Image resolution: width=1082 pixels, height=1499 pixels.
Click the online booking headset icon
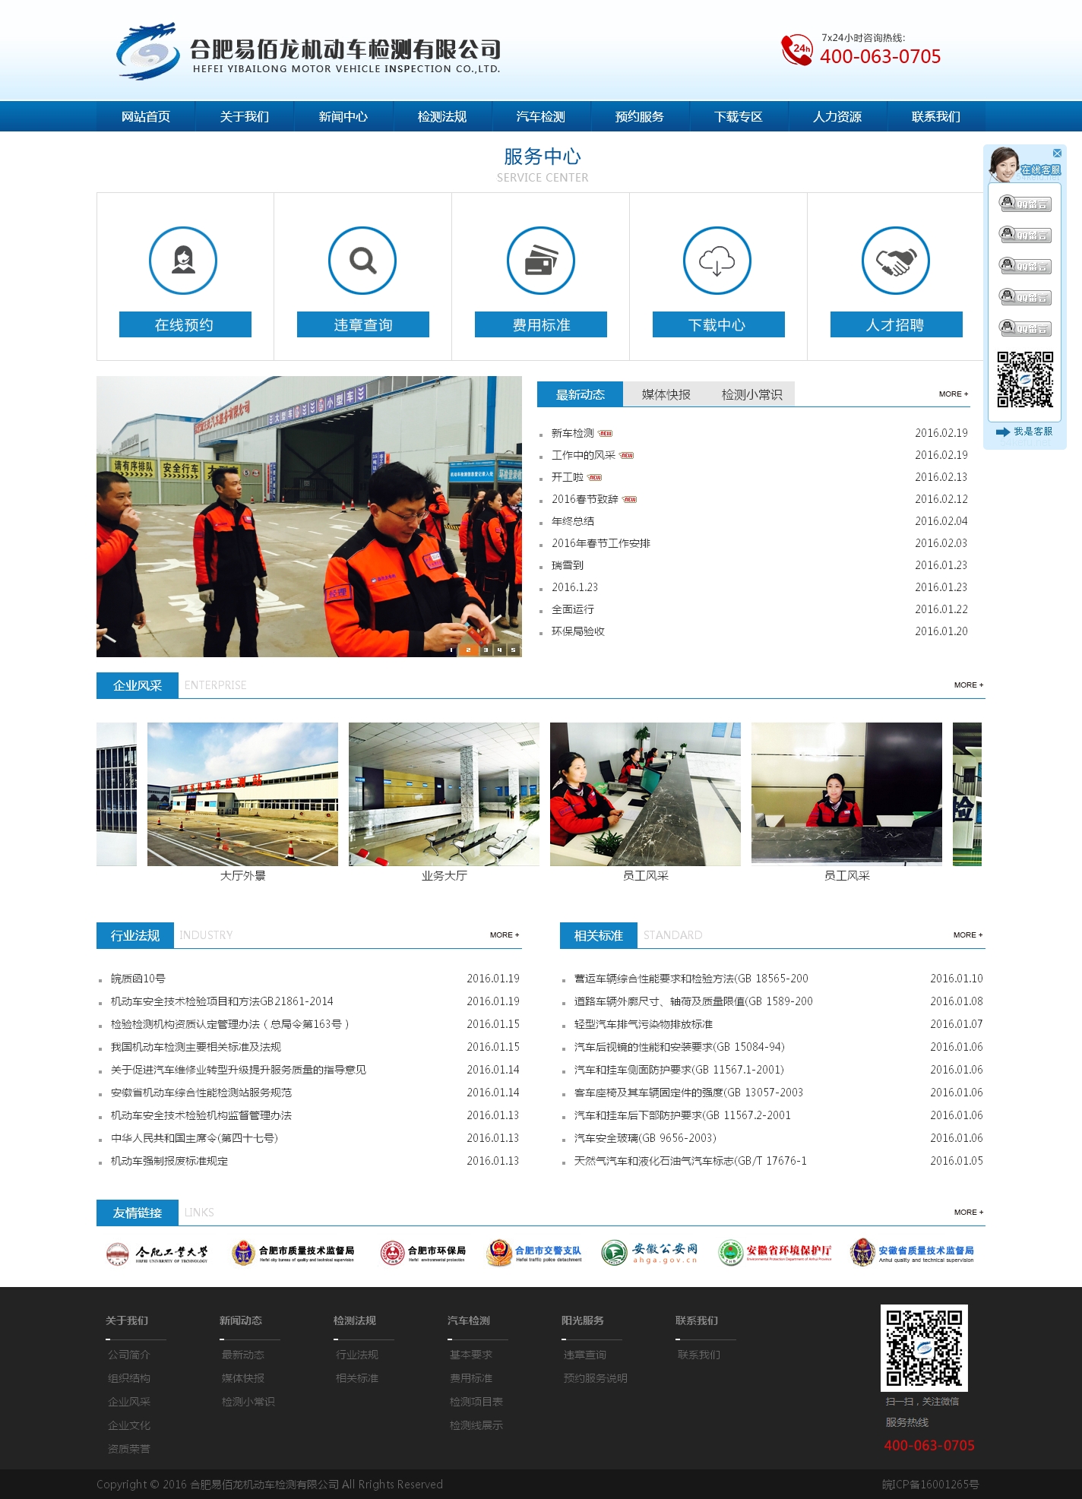coord(183,261)
